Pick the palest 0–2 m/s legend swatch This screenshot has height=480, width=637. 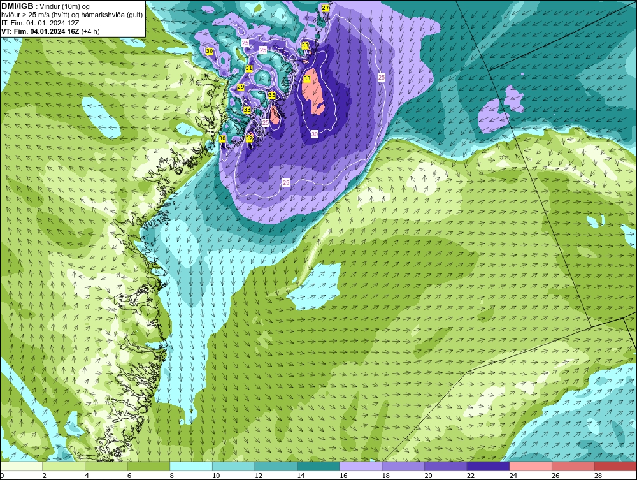click(x=21, y=466)
